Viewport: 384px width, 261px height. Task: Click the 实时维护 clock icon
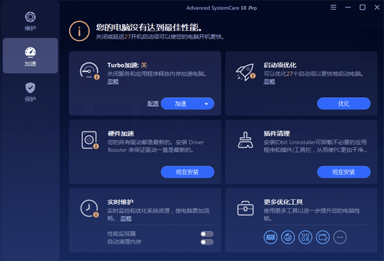pos(89,208)
